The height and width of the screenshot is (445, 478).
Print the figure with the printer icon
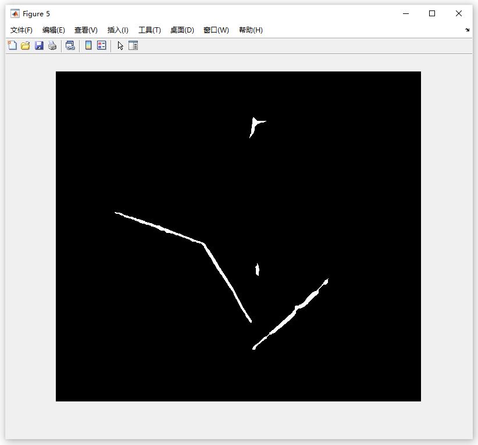[x=52, y=45]
